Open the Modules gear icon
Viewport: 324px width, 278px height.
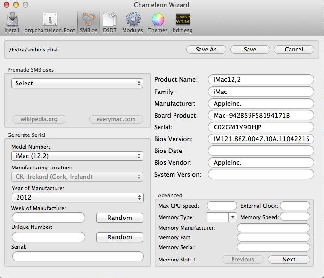133,22
